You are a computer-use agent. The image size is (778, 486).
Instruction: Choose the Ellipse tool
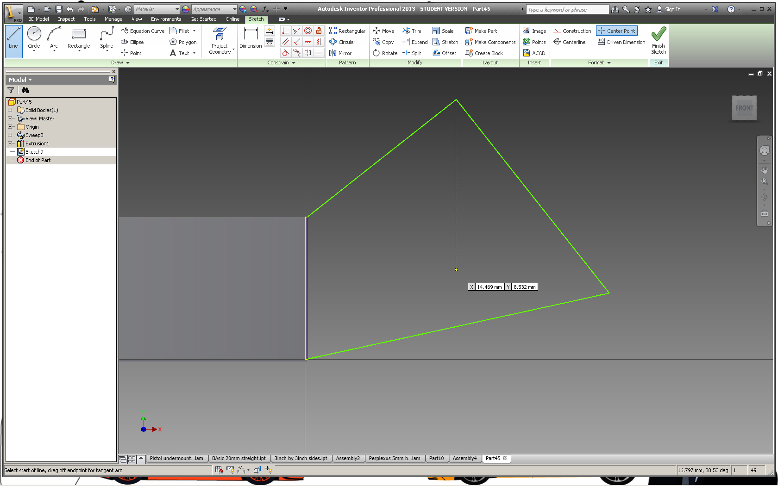pyautogui.click(x=132, y=42)
